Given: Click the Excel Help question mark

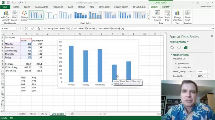Looking at the screenshot, I should click(192, 3).
